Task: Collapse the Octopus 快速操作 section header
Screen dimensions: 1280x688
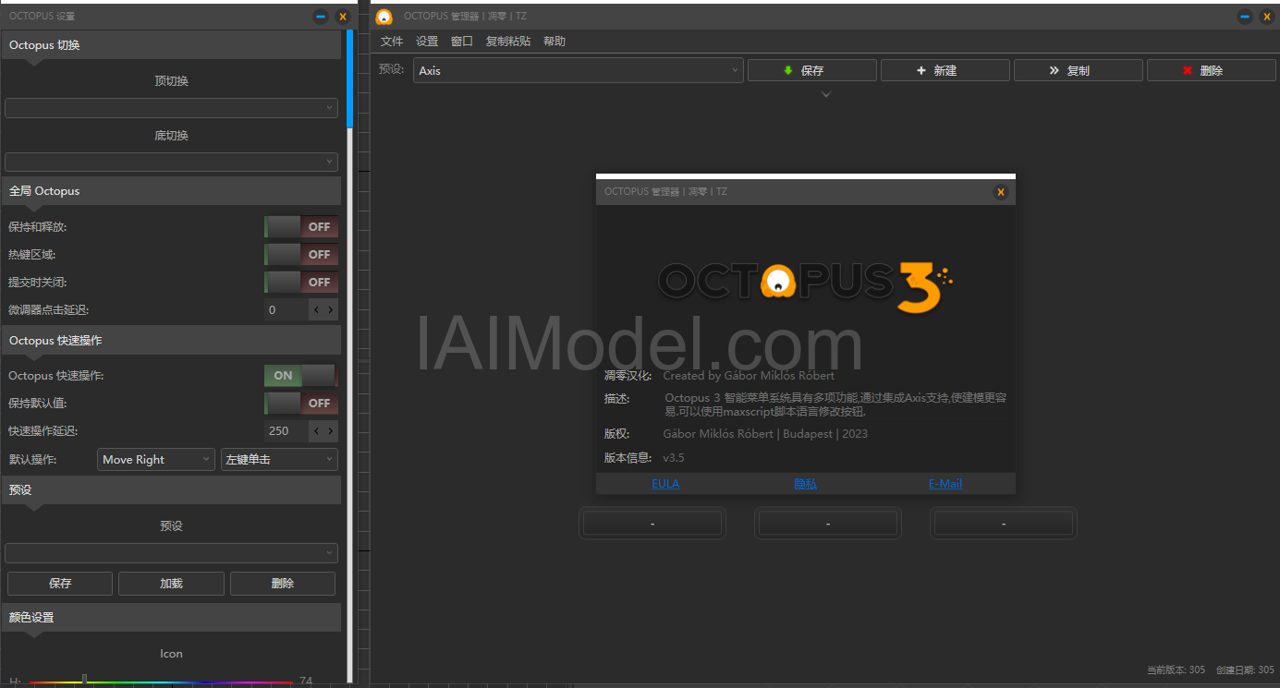Action: point(171,341)
